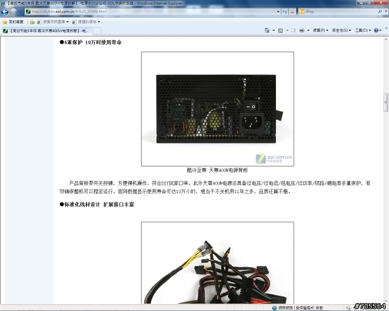Open the Suggested Sites link

click(86, 22)
